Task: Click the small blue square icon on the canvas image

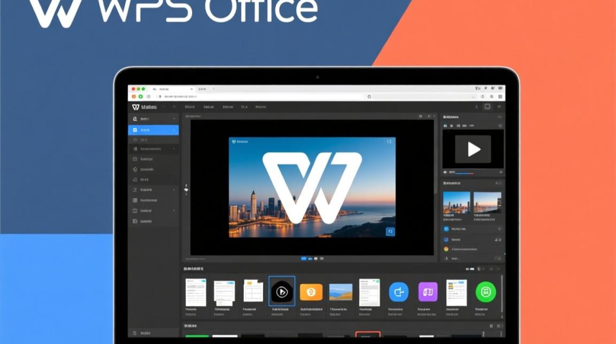Action: (390, 232)
